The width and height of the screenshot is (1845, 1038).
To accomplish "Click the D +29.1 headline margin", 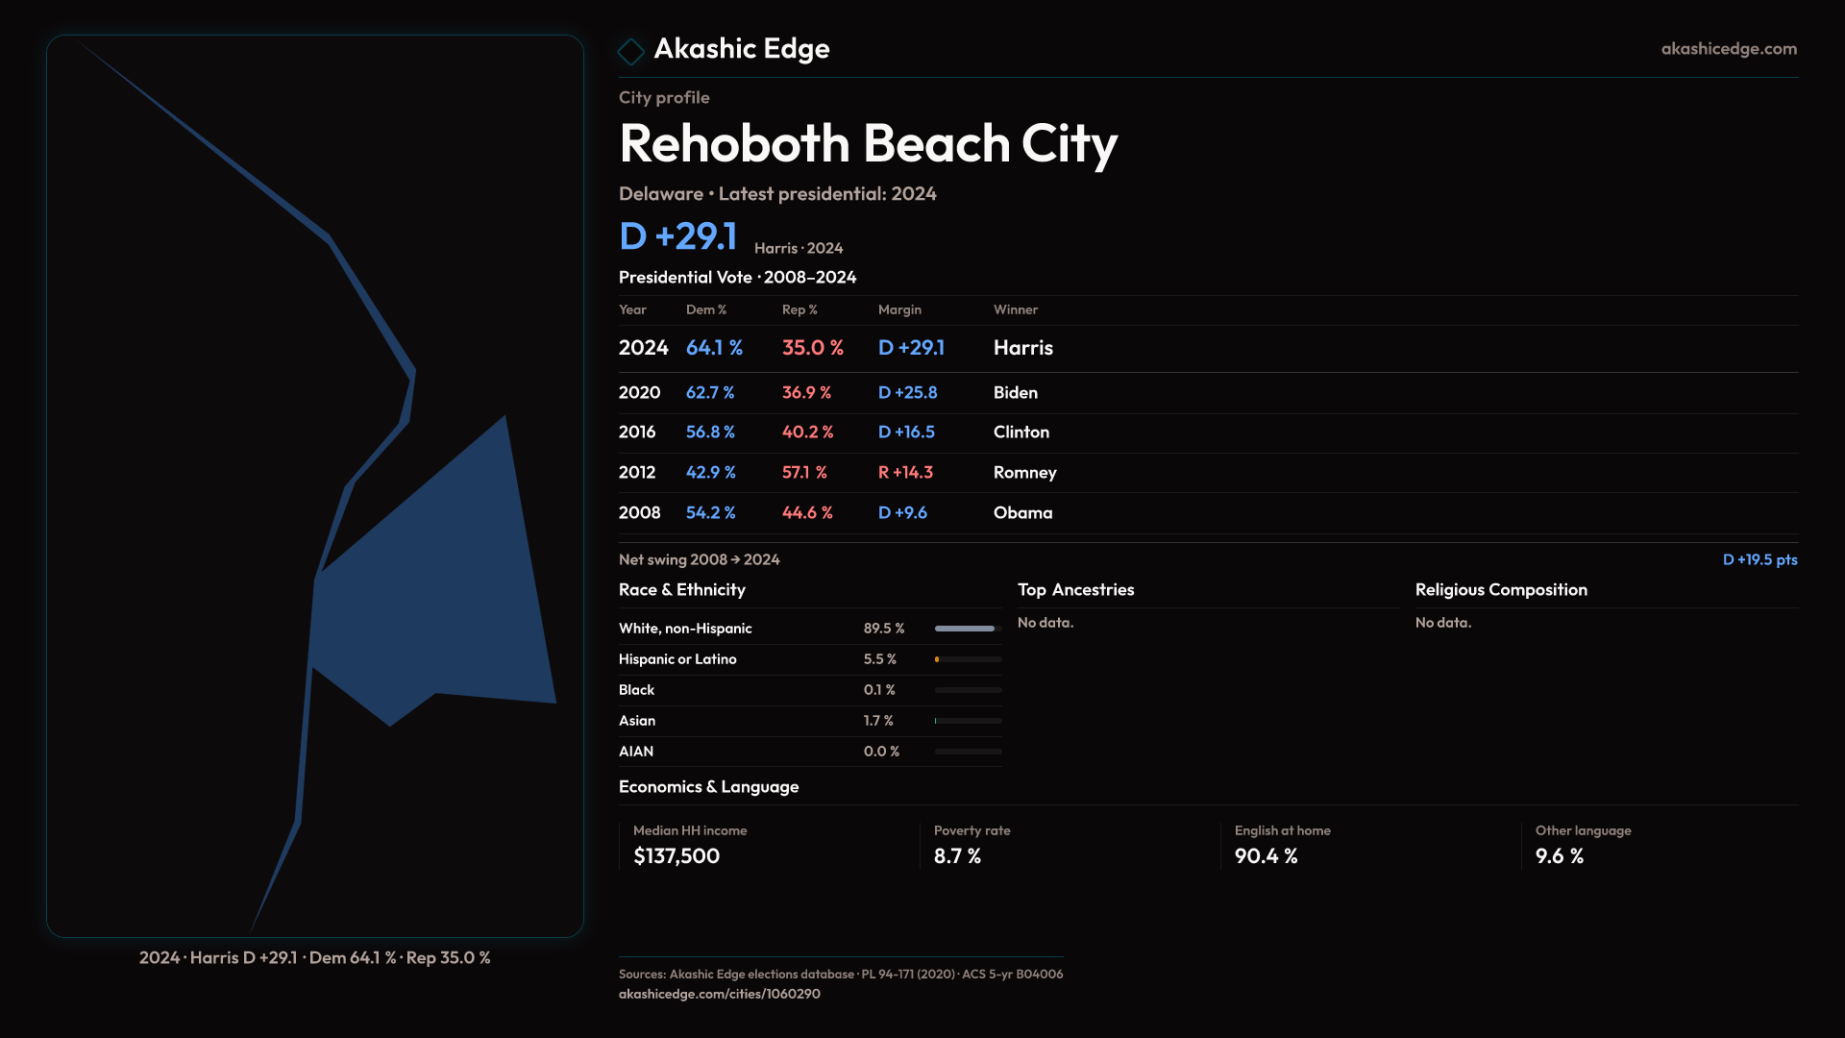I will 678,236.
